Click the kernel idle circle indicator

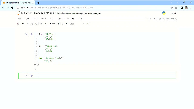coord(176,19)
